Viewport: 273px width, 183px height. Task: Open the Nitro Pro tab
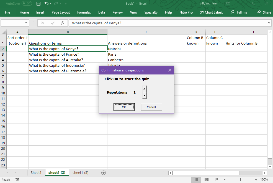[x=186, y=12]
